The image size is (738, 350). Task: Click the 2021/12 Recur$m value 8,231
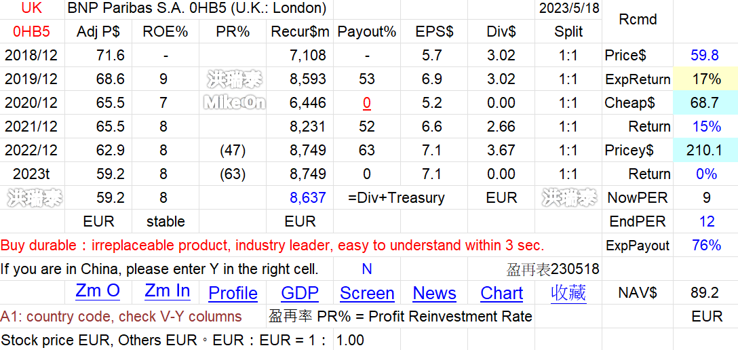pos(308,127)
